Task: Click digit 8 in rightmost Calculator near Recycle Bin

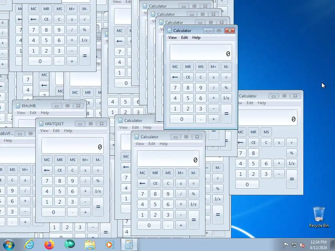Action: (254, 153)
